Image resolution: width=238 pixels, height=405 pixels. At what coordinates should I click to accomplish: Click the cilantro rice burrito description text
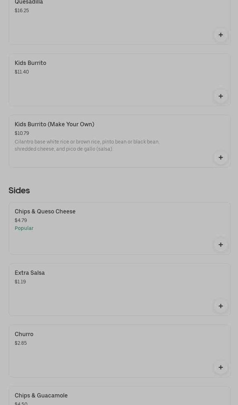pyautogui.click(x=87, y=145)
